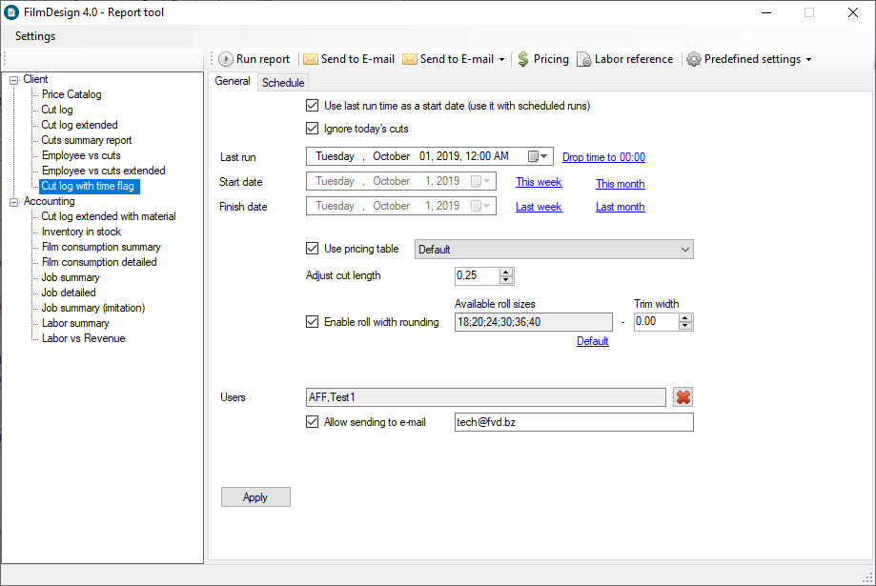Image resolution: width=876 pixels, height=586 pixels.
Task: Switch to the Schedule tab
Action: [283, 83]
